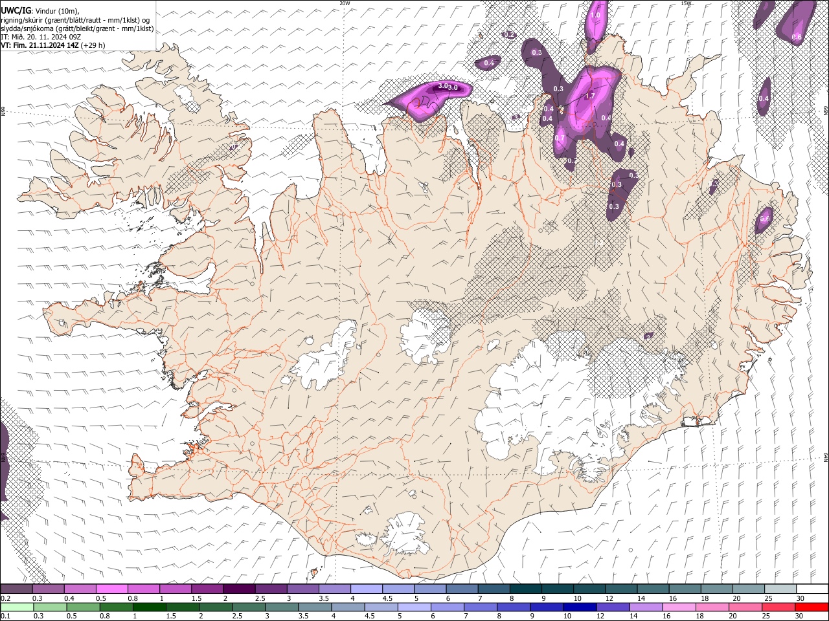Click the 1.0 value at the top of the map
The image size is (829, 621).
pyautogui.click(x=596, y=15)
